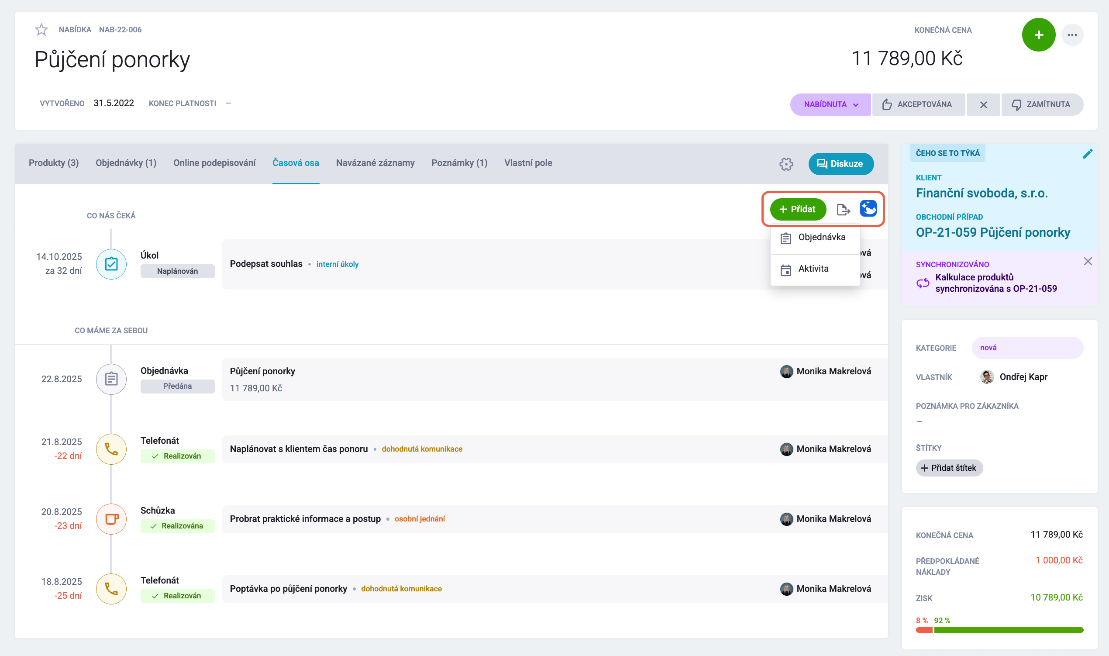This screenshot has height=656, width=1109.
Task: Click the Naplánován status badge
Action: tap(177, 271)
